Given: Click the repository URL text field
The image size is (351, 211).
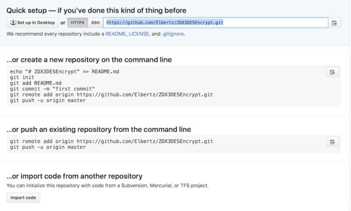Looking at the screenshot, I should click(x=215, y=23).
